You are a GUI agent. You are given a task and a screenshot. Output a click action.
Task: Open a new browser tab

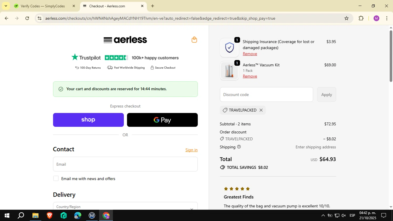(x=152, y=6)
